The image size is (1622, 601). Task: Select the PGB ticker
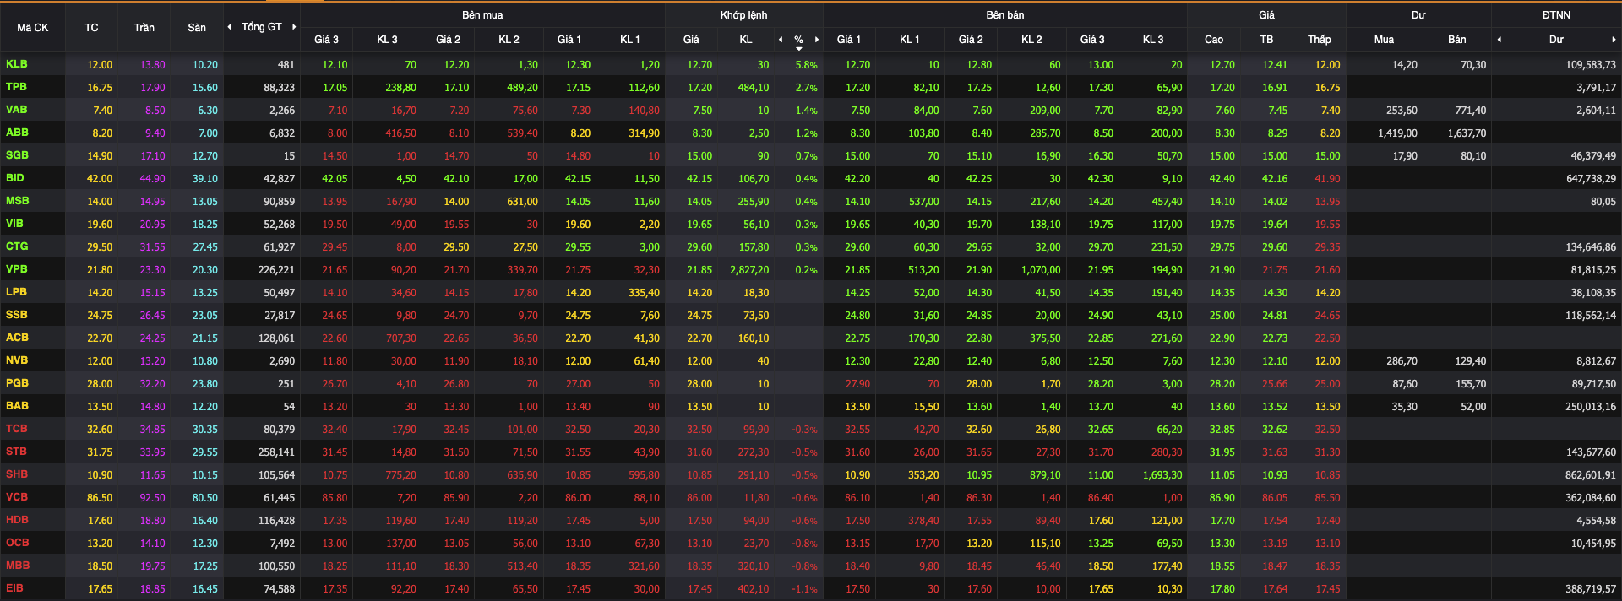(17, 383)
